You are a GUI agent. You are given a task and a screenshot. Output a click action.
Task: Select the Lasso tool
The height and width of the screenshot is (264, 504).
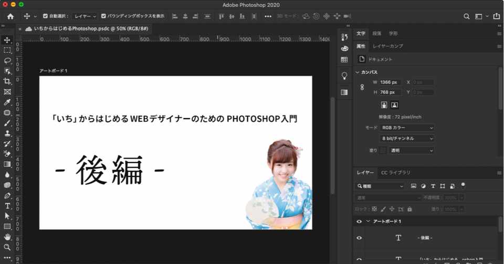(x=7, y=61)
